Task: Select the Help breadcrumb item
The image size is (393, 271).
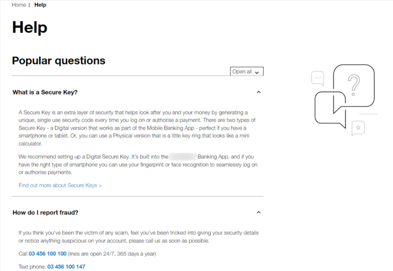Action: [40, 5]
